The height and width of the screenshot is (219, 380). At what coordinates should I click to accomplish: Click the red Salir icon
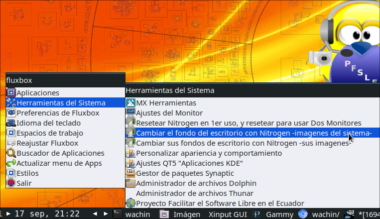[11, 183]
